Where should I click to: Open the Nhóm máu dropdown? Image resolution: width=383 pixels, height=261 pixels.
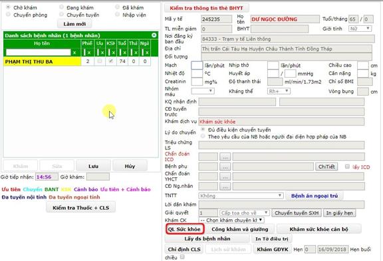(x=203, y=91)
